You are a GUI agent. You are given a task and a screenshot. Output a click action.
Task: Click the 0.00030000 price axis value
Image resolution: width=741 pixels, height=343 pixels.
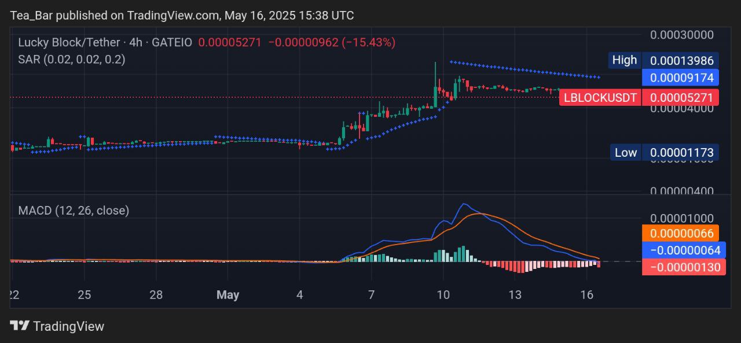pyautogui.click(x=682, y=35)
